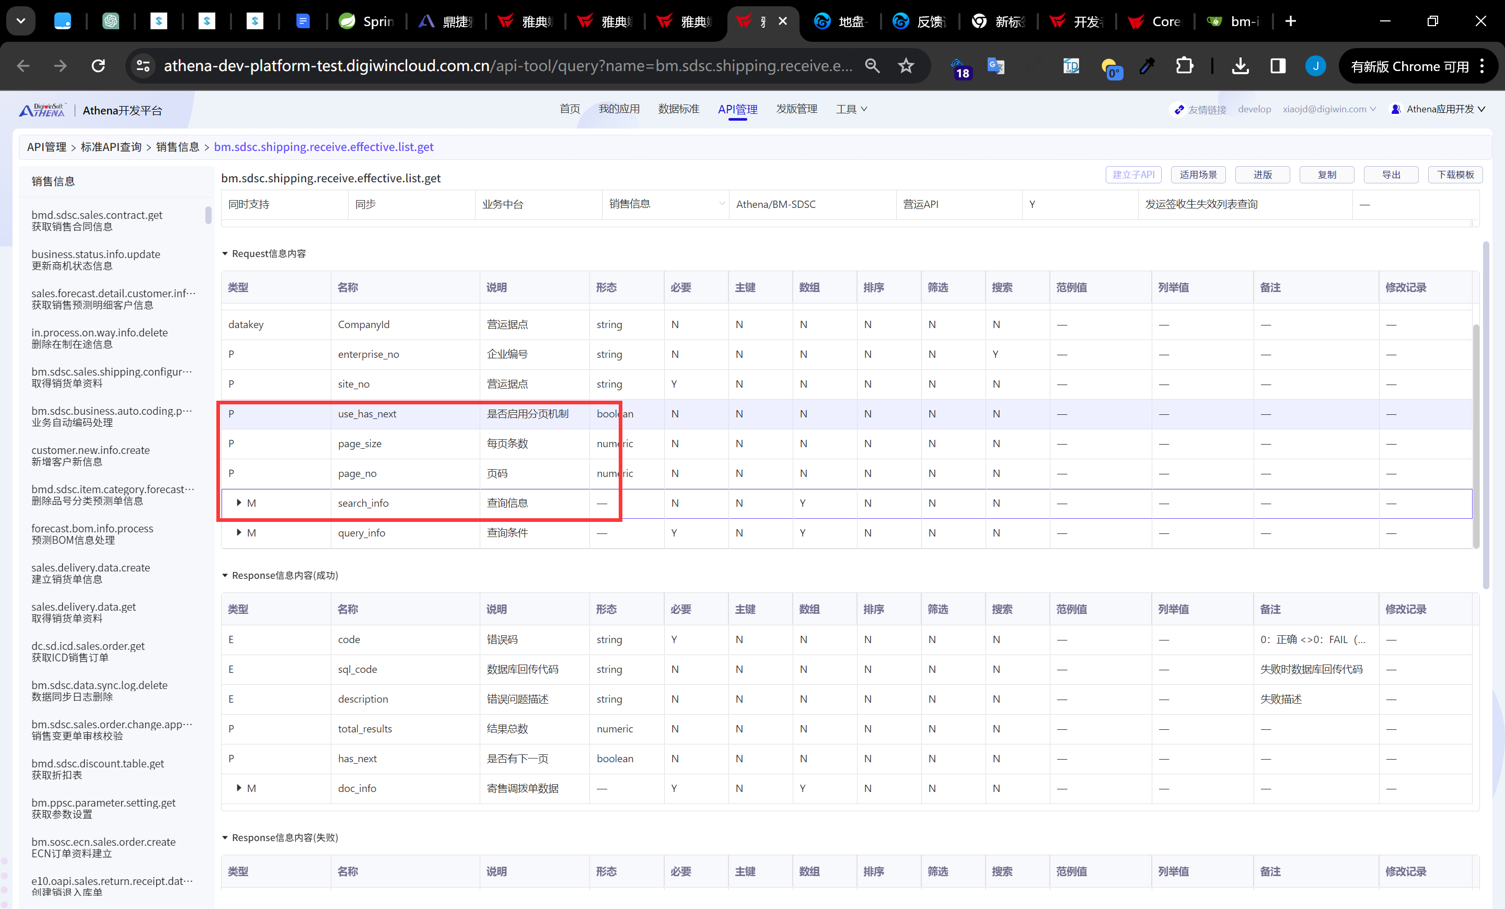Open customer.new.info.create in sidebar
1505x909 pixels.
tap(90, 456)
